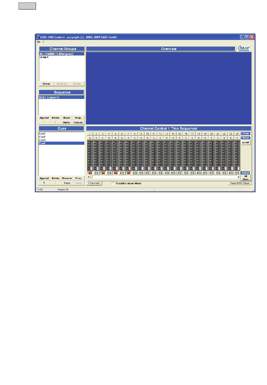
Task: Click the Frames:16 status bar entry
Action: click(63, 190)
